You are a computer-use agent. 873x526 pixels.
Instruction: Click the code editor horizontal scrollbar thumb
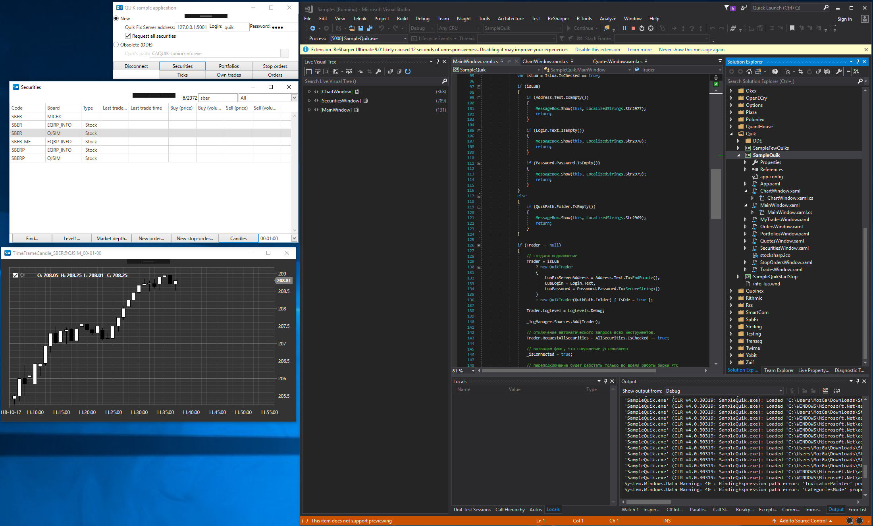[569, 370]
